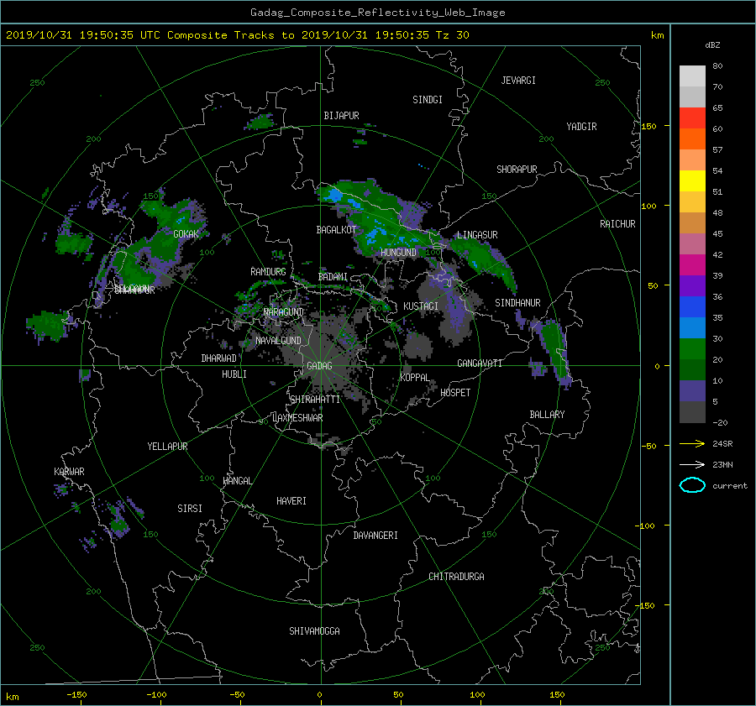Image resolution: width=756 pixels, height=706 pixels.
Task: Click the BAGALKOT city label
Action: pos(336,230)
